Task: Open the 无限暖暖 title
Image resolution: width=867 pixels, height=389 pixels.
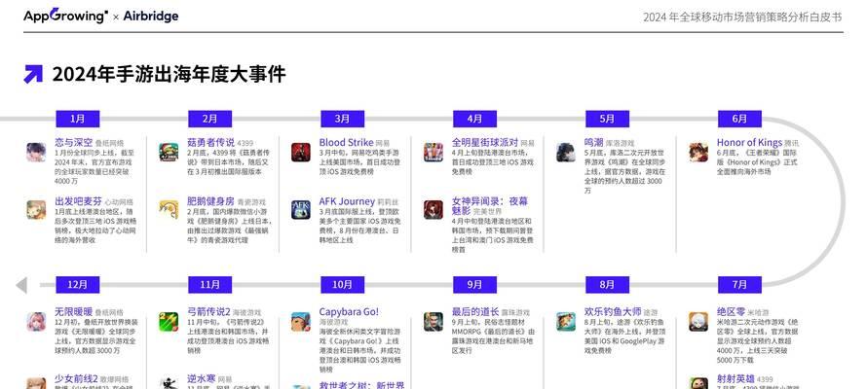Action: 73,312
